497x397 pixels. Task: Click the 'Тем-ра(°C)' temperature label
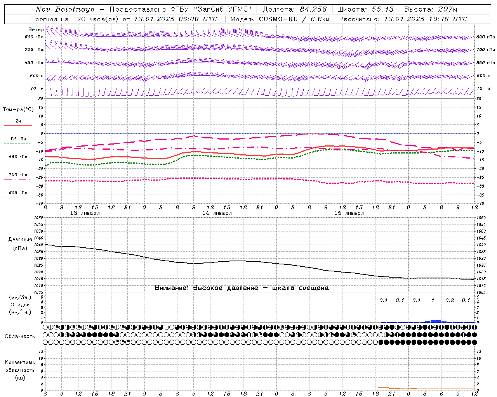pyautogui.click(x=18, y=110)
